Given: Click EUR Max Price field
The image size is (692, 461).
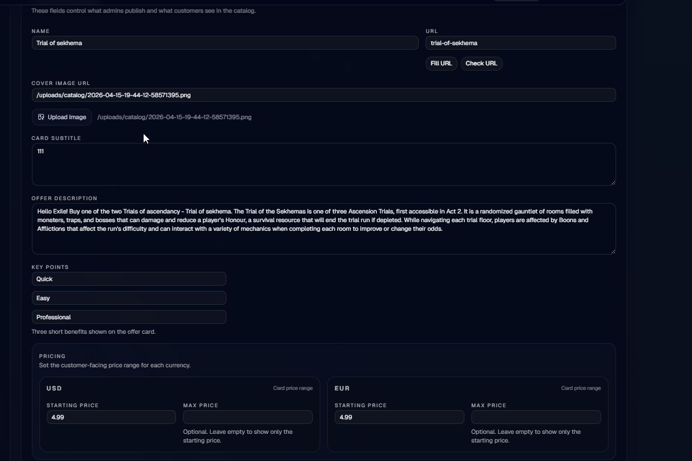Looking at the screenshot, I should [x=536, y=417].
